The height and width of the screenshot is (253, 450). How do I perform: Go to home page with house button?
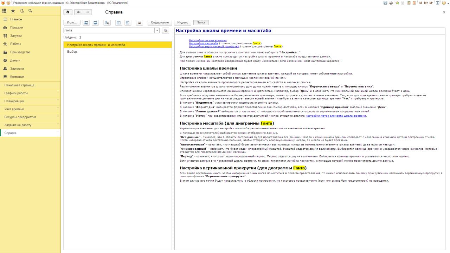tap(68, 12)
